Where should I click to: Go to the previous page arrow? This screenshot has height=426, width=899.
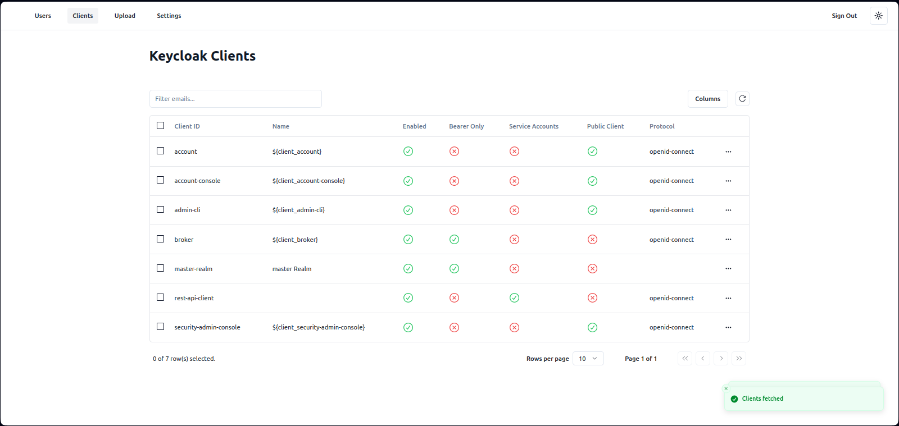[703, 359]
